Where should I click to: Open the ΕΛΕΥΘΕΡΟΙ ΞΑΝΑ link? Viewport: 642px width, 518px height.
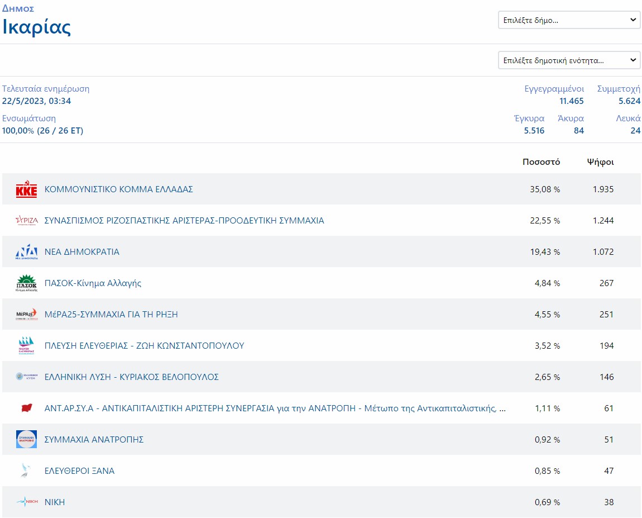coord(79,471)
